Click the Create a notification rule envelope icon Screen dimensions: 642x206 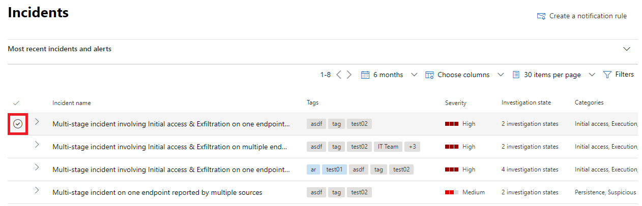(541, 16)
